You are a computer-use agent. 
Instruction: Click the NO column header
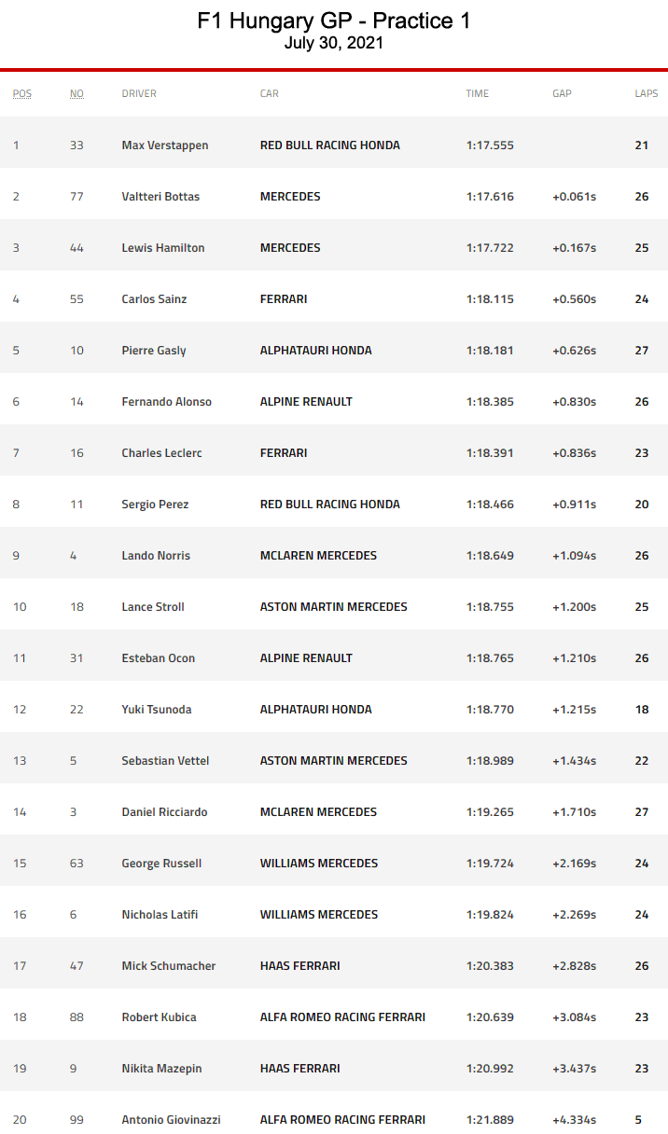click(x=77, y=93)
